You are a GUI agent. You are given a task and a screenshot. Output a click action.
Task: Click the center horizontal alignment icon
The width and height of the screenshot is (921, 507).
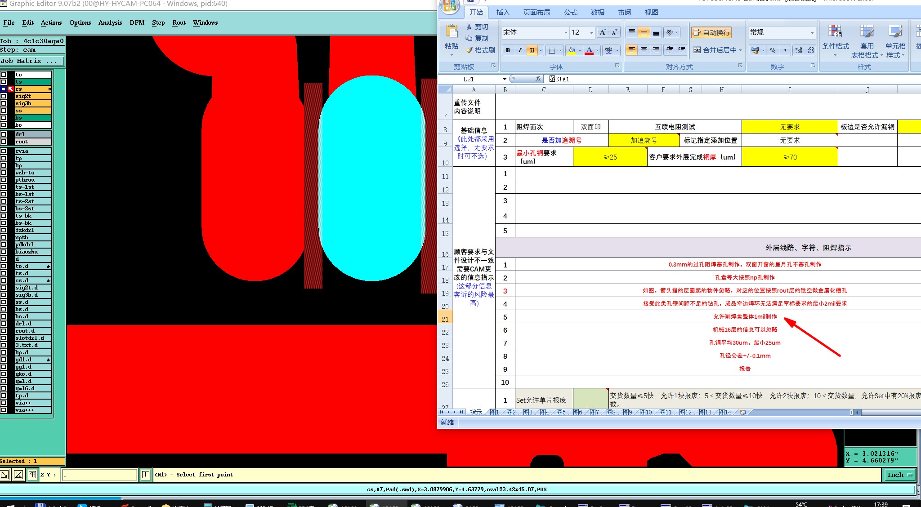click(644, 50)
